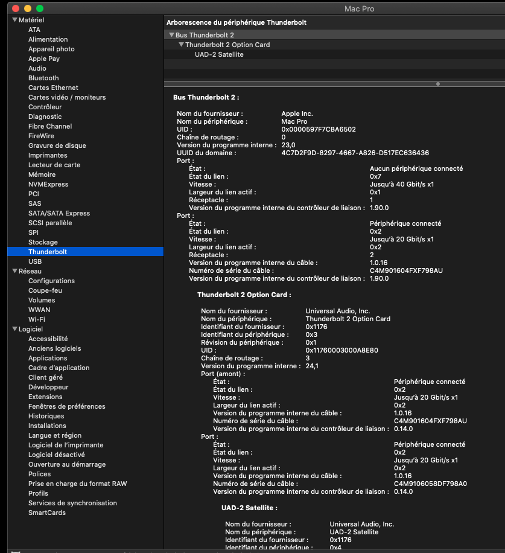The width and height of the screenshot is (505, 553).
Task: Open Polices in the software list
Action: pos(40,474)
